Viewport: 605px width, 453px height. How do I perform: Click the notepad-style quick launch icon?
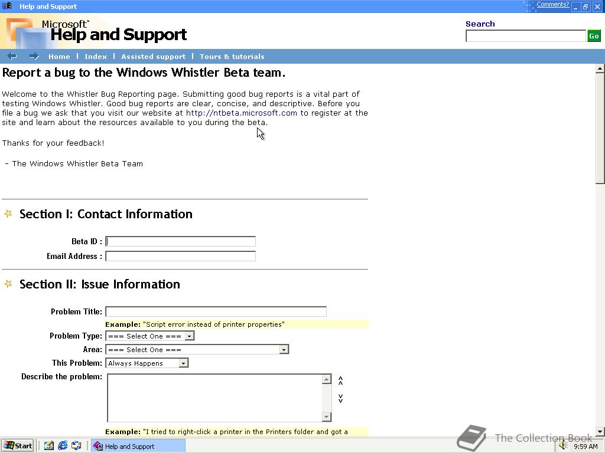48,446
